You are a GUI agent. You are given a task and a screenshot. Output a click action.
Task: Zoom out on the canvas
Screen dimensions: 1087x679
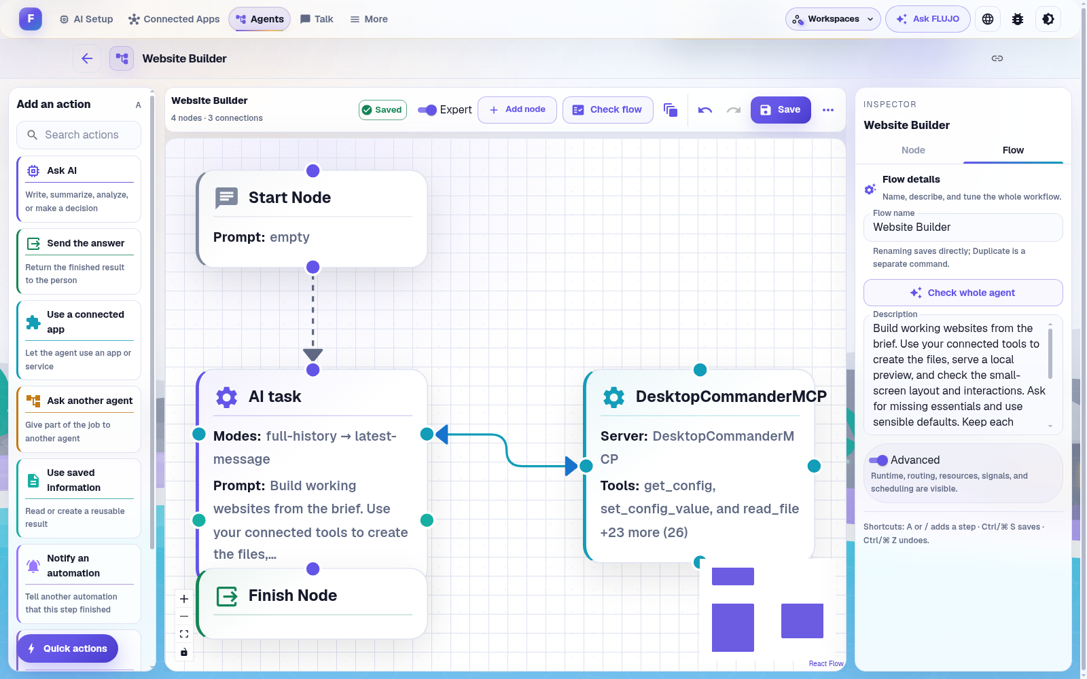point(184,617)
